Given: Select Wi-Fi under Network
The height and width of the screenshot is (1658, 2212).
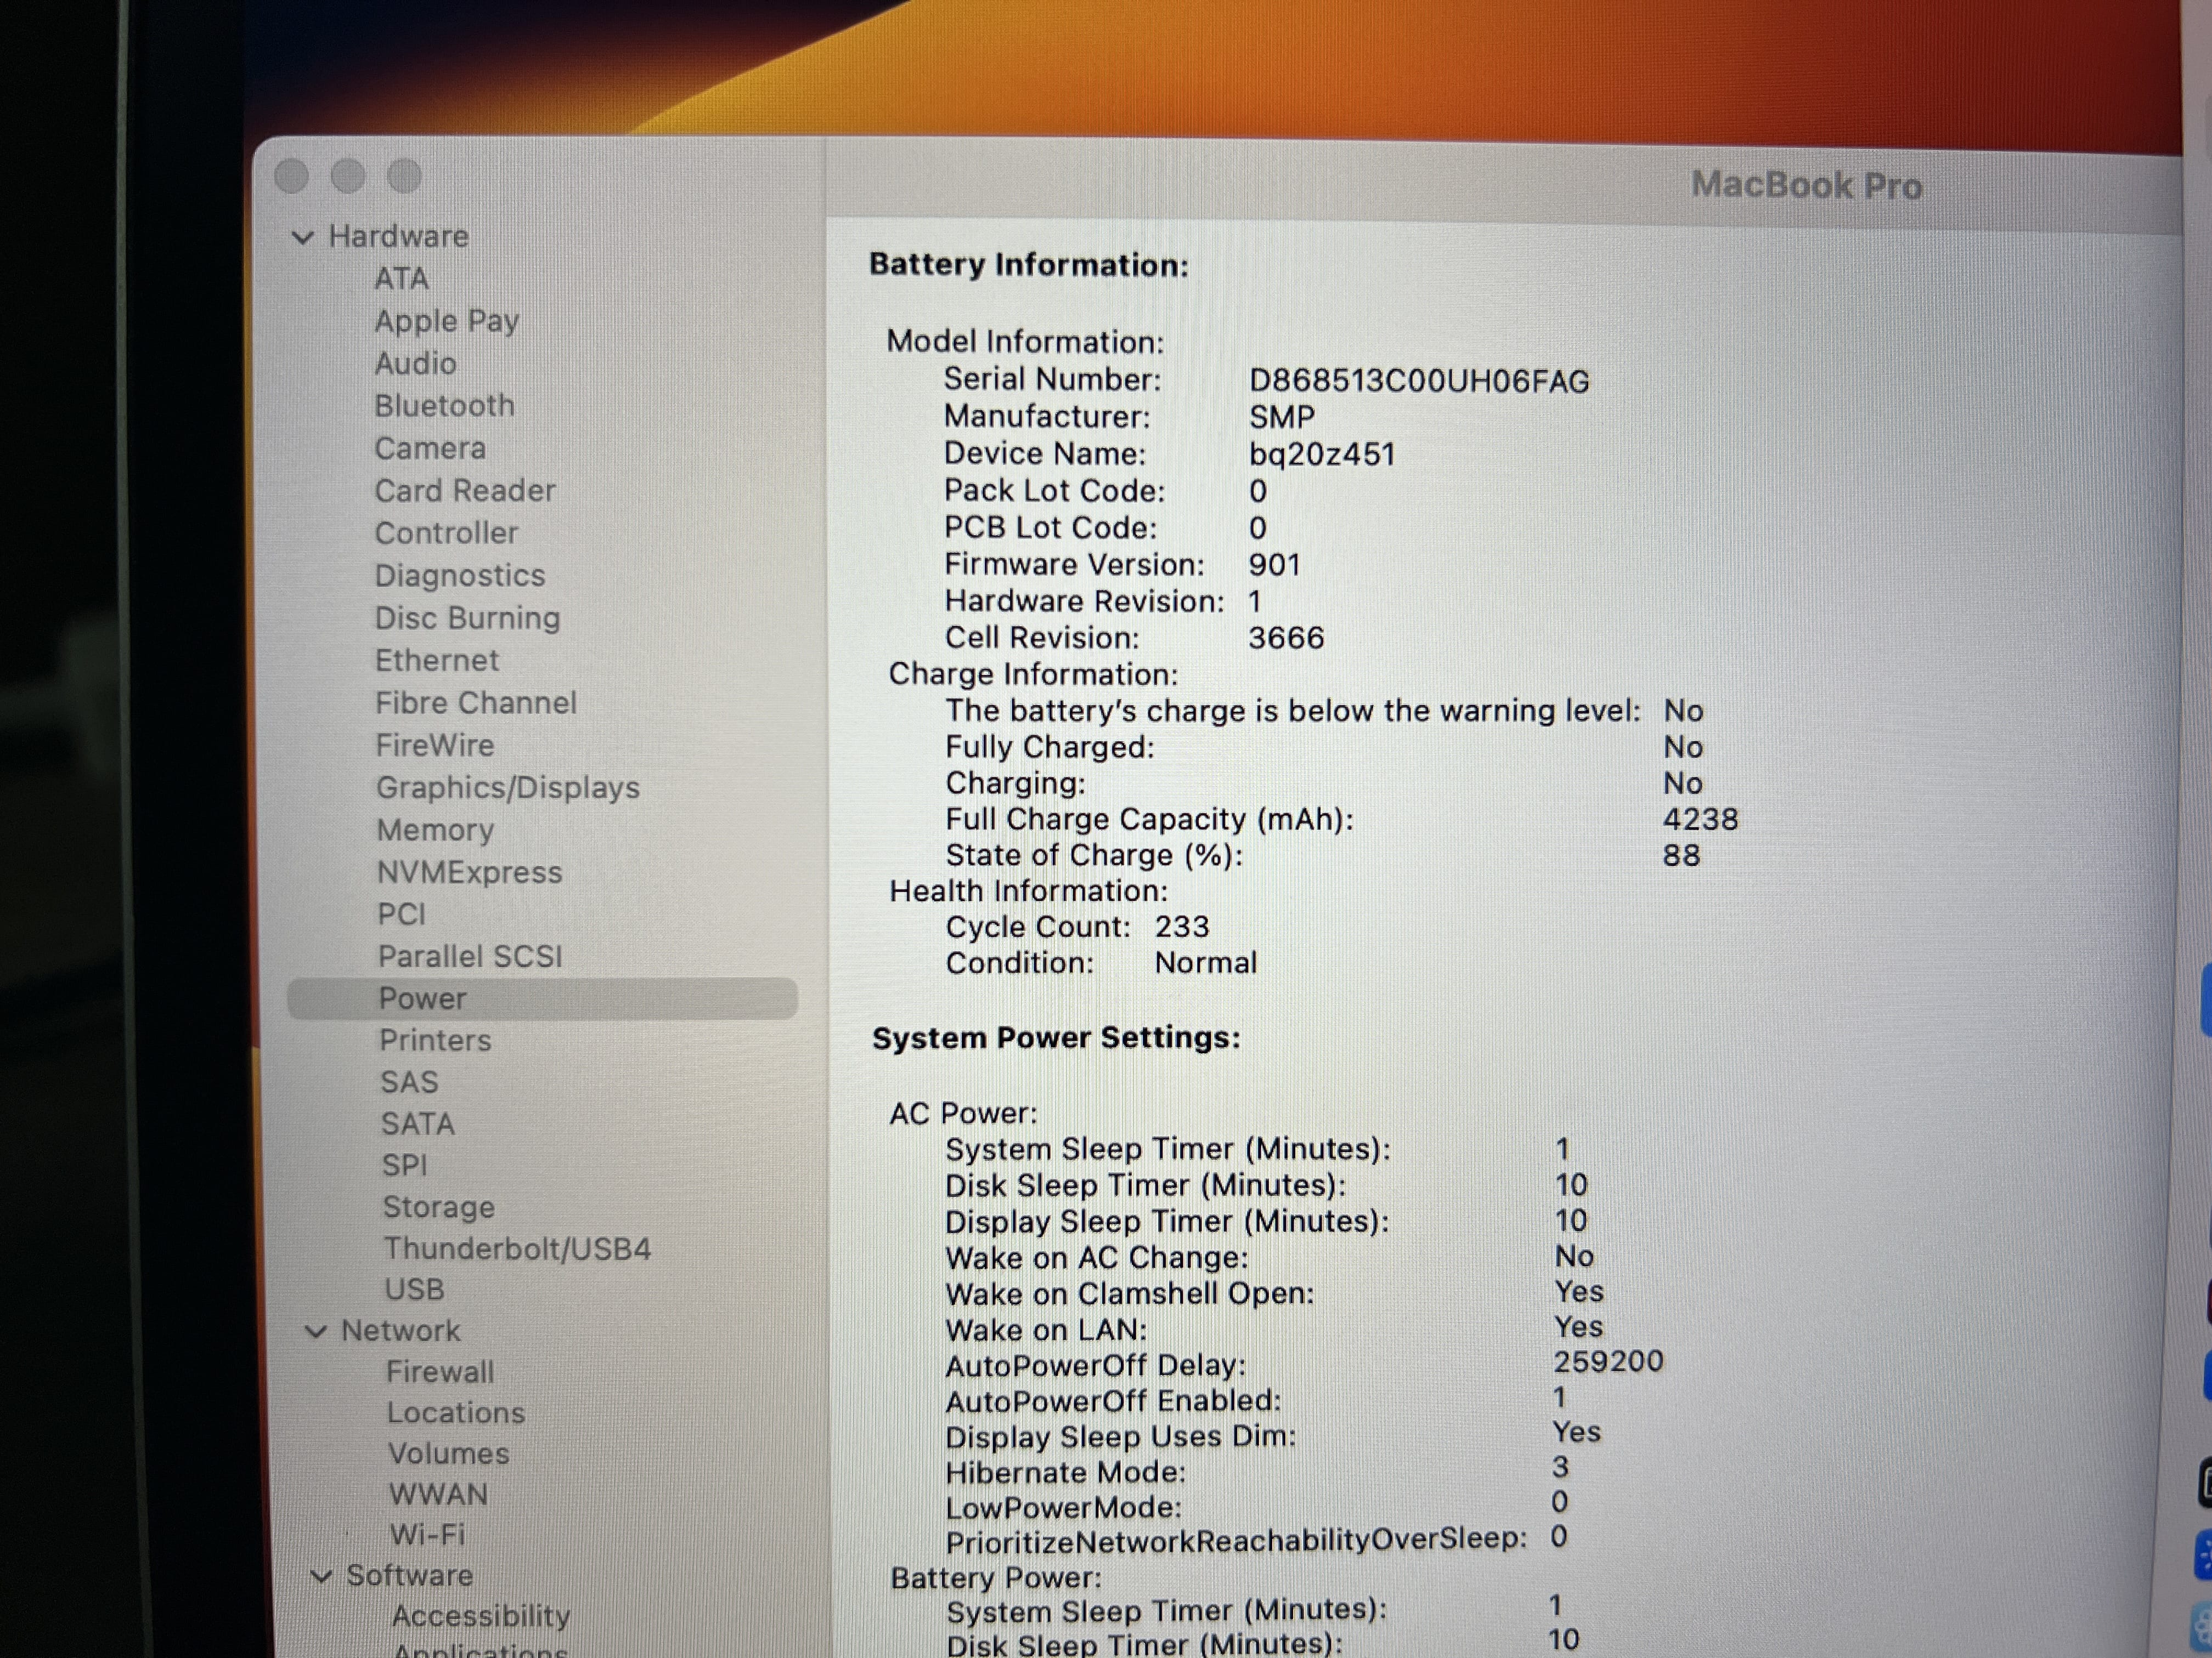Looking at the screenshot, I should pyautogui.click(x=427, y=1535).
